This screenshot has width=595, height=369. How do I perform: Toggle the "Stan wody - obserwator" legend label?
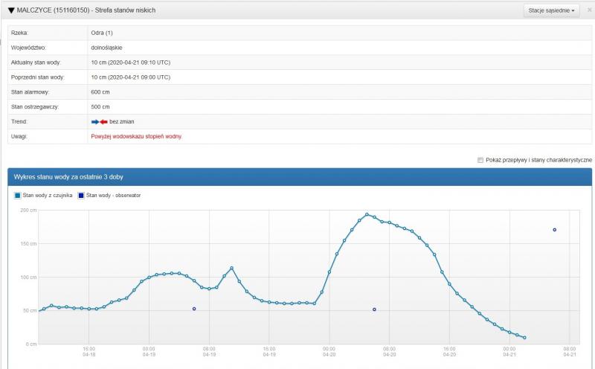pos(114,195)
